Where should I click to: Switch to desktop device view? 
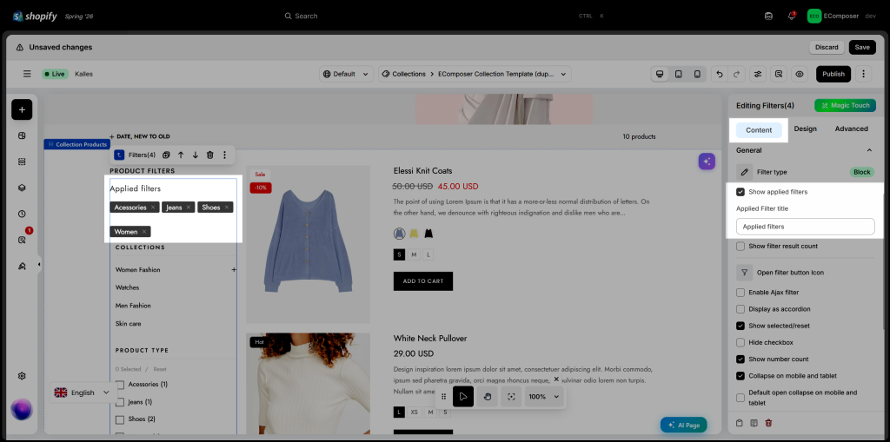coord(660,74)
